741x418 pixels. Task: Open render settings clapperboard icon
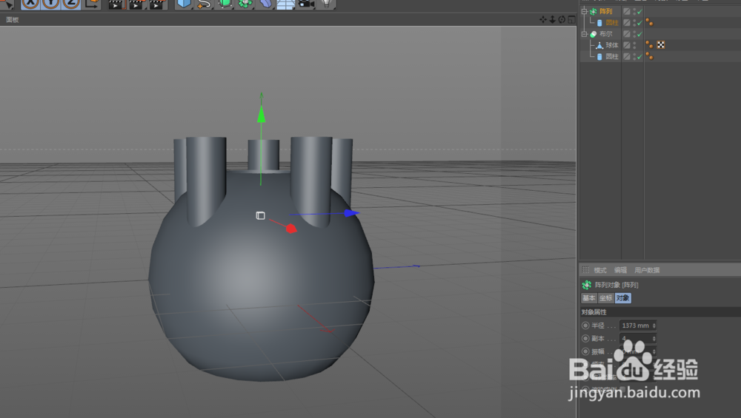click(x=156, y=4)
